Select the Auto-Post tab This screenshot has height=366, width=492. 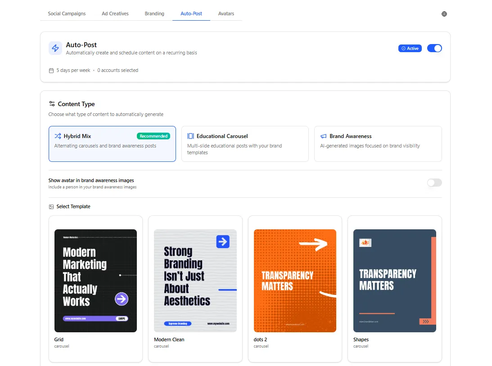(x=191, y=14)
